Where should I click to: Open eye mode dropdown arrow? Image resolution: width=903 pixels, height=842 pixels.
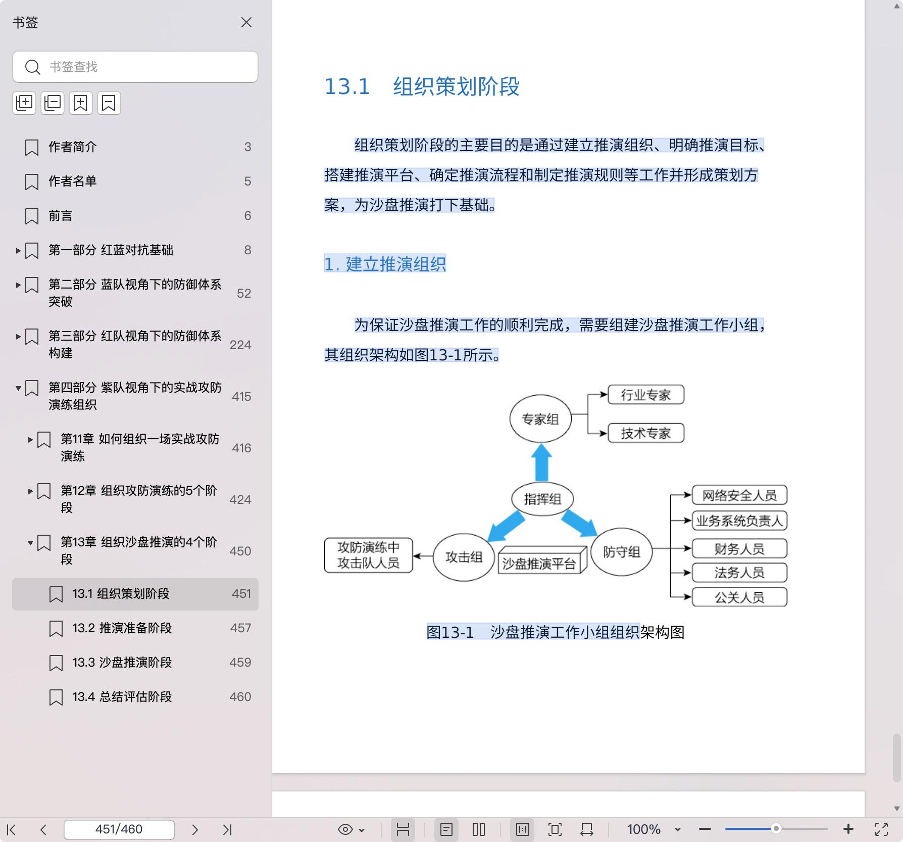362,830
